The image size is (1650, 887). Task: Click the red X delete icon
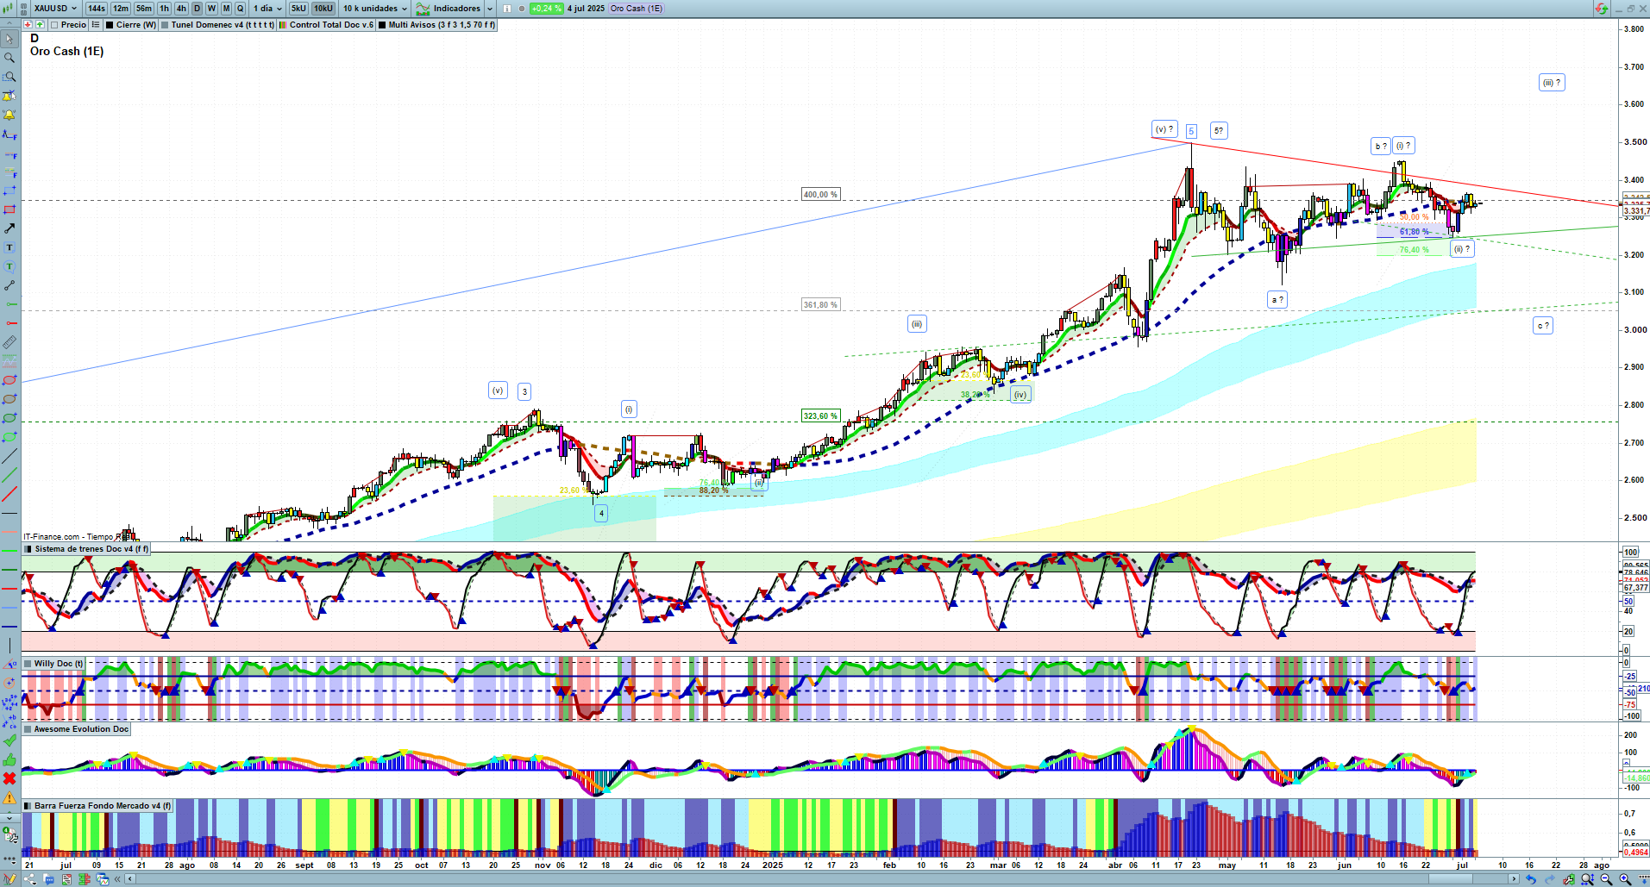pos(9,778)
